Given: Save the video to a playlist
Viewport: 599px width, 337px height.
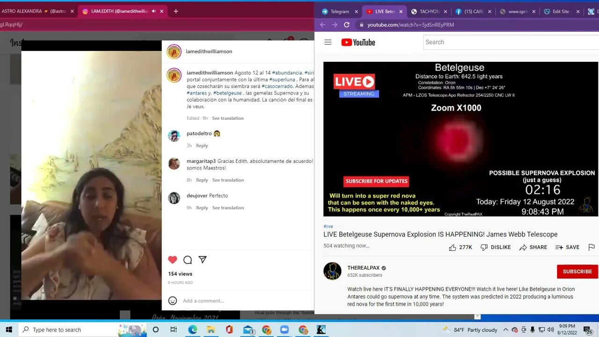Looking at the screenshot, I should click(567, 247).
